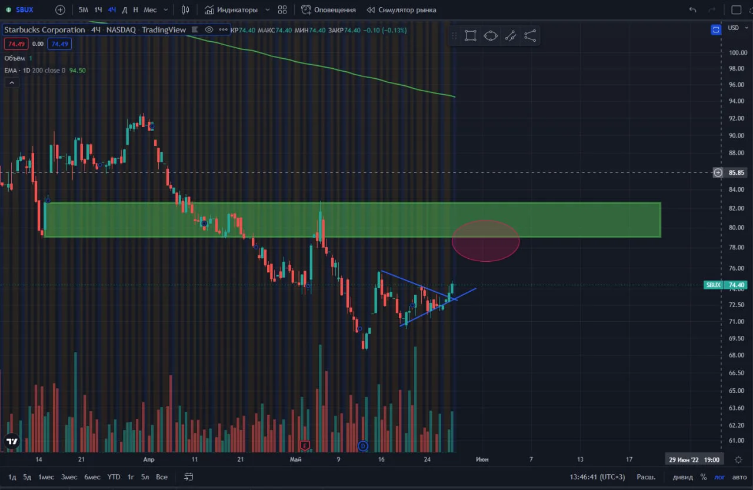Open the three-dots menu in chart legend

coord(222,29)
